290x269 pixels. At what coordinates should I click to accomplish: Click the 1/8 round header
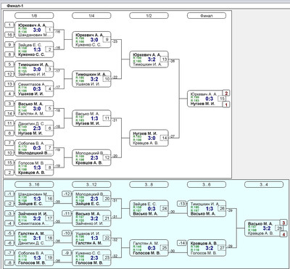click(34, 16)
